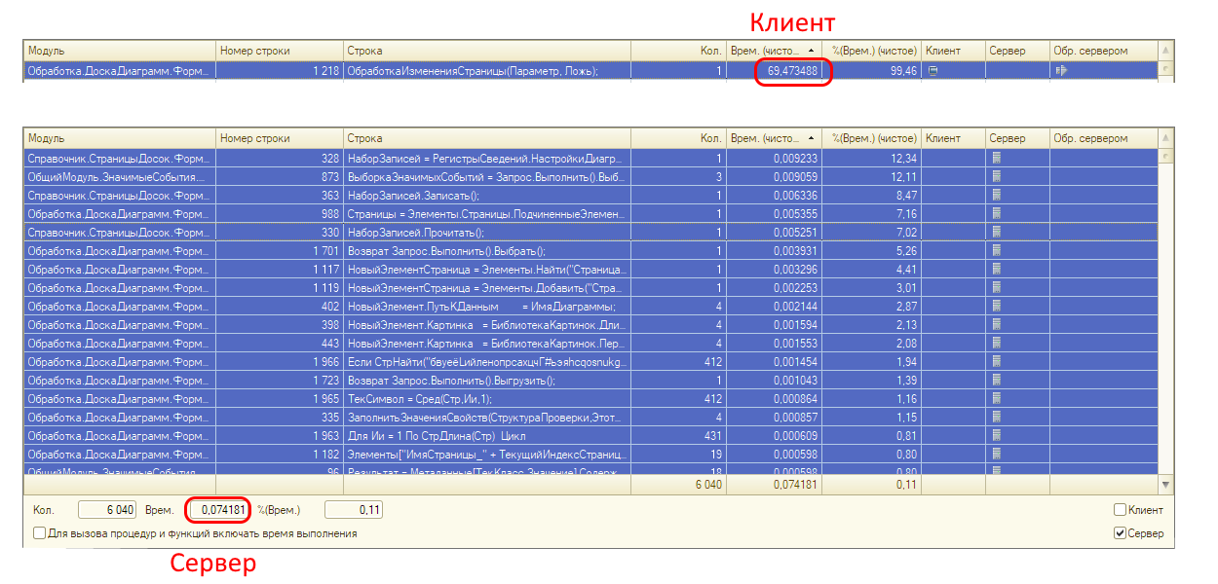Sort lower table by Номер строки header

(x=279, y=138)
